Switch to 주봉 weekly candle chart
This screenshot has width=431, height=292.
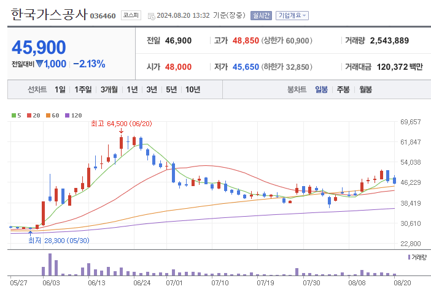click(343, 89)
